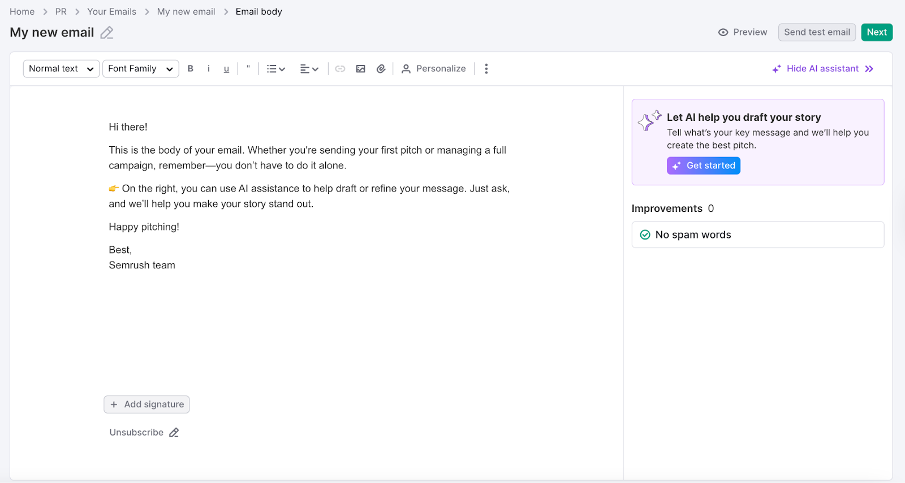Go to Your Emails breadcrumb

[111, 11]
